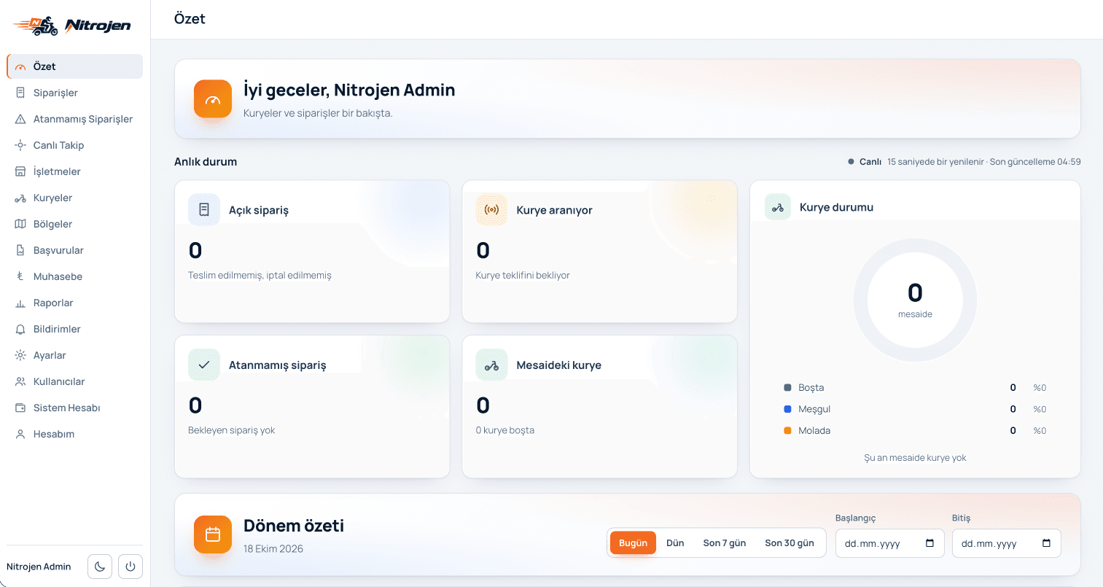
Task: Click the Kurye aranıyor broadcast icon
Action: pyautogui.click(x=491, y=210)
